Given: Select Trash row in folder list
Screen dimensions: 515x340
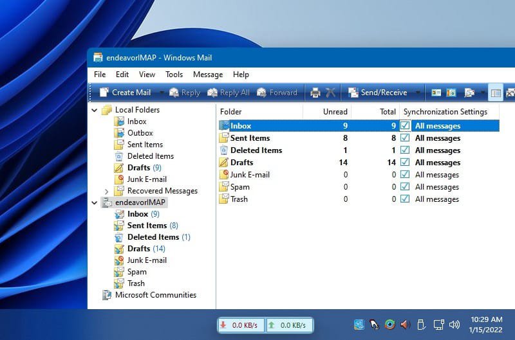Looking at the screenshot, I should pyautogui.click(x=359, y=199).
